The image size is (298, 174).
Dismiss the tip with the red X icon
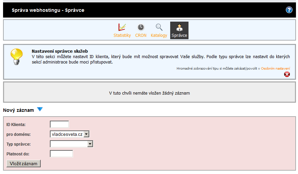coord(287,74)
